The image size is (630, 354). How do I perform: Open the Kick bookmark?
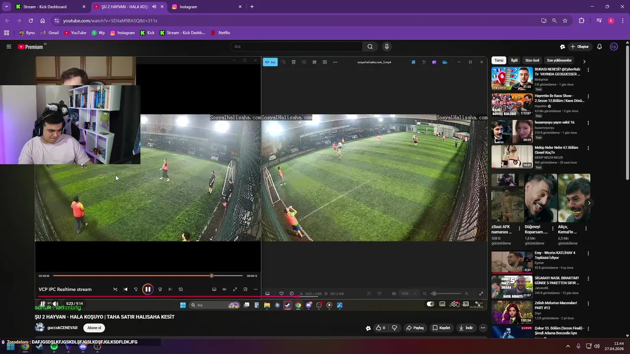(x=147, y=33)
